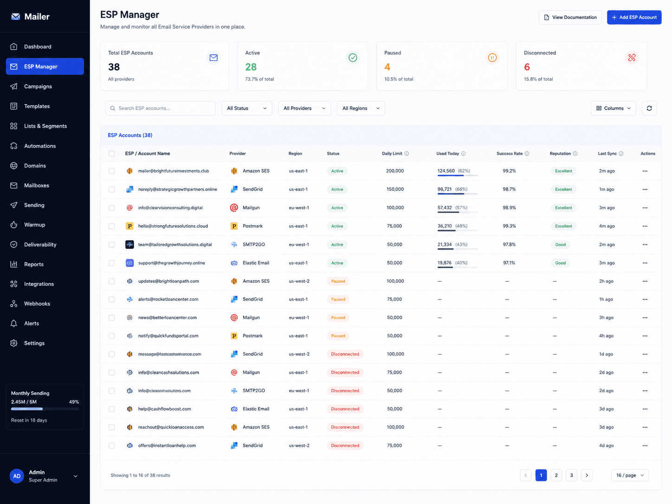Click the info icon next to Used Today
672x504 pixels.
pos(463,154)
